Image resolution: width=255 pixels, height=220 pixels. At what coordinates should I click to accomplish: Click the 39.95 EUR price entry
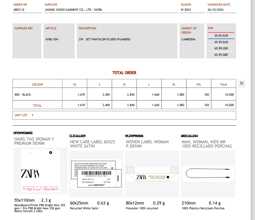pyautogui.click(x=221, y=36)
